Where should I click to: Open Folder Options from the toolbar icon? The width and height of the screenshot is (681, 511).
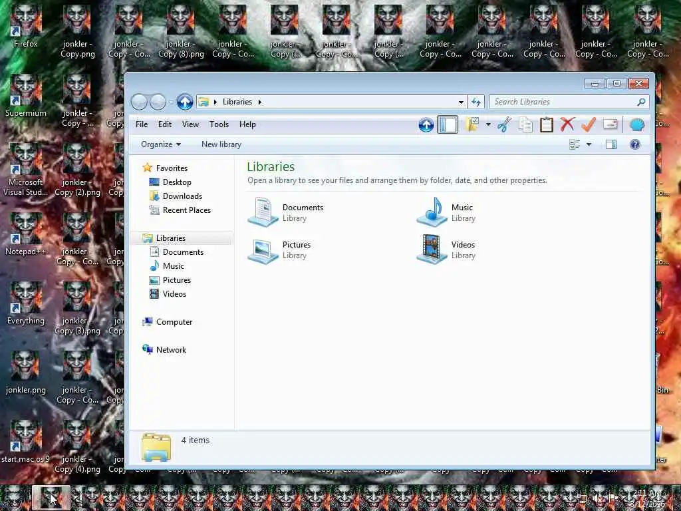point(472,124)
